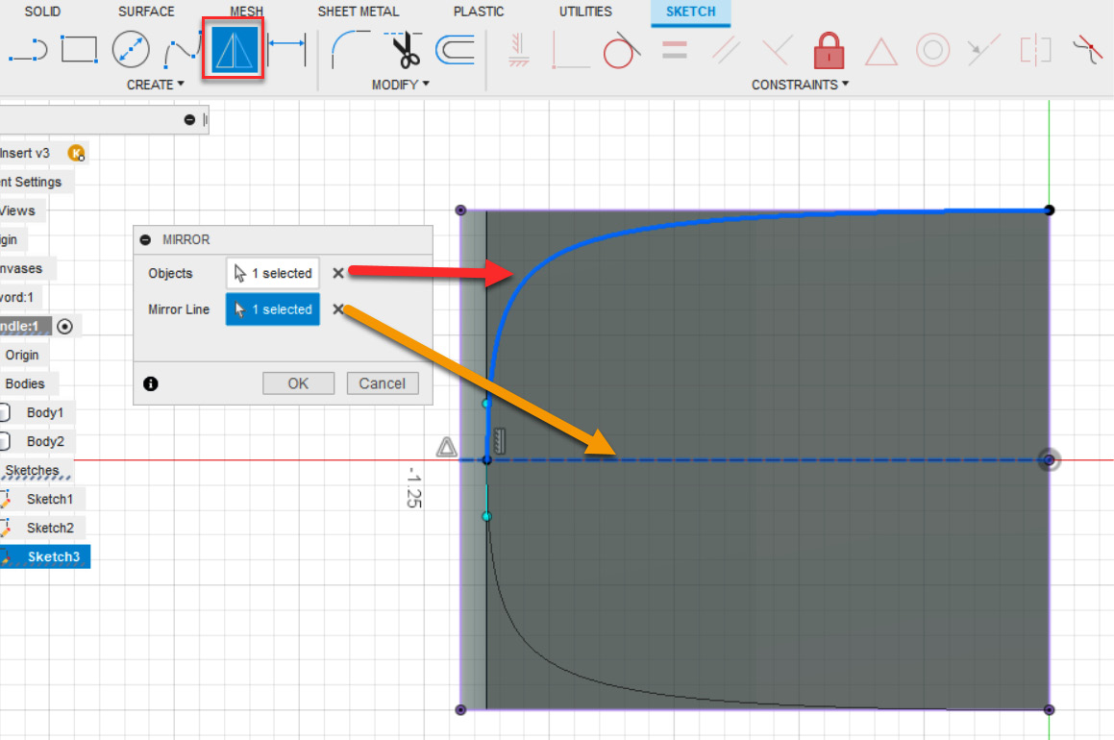The width and height of the screenshot is (1114, 740).
Task: Switch to the SOLID ribbon tab
Action: click(x=40, y=12)
